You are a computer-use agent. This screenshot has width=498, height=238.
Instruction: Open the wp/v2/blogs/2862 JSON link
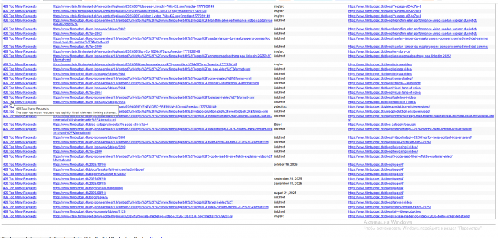pyautogui.click(x=89, y=29)
